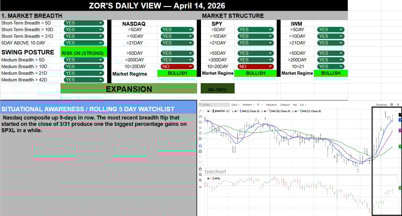This screenshot has width=402, height=216.
Task: Select the trend line drawing tool
Action: click(200, 111)
